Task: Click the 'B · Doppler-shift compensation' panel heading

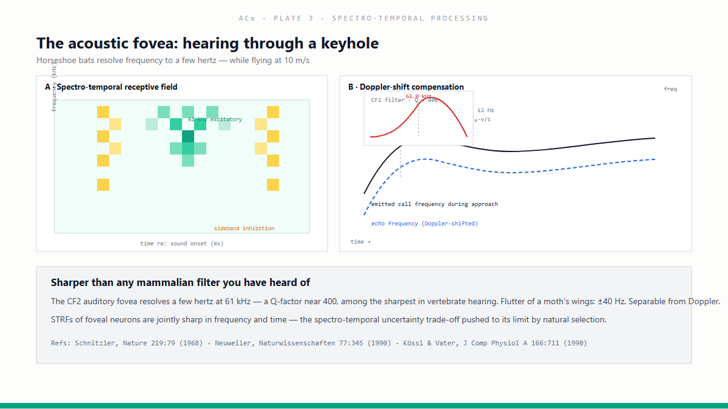Action: click(x=406, y=87)
